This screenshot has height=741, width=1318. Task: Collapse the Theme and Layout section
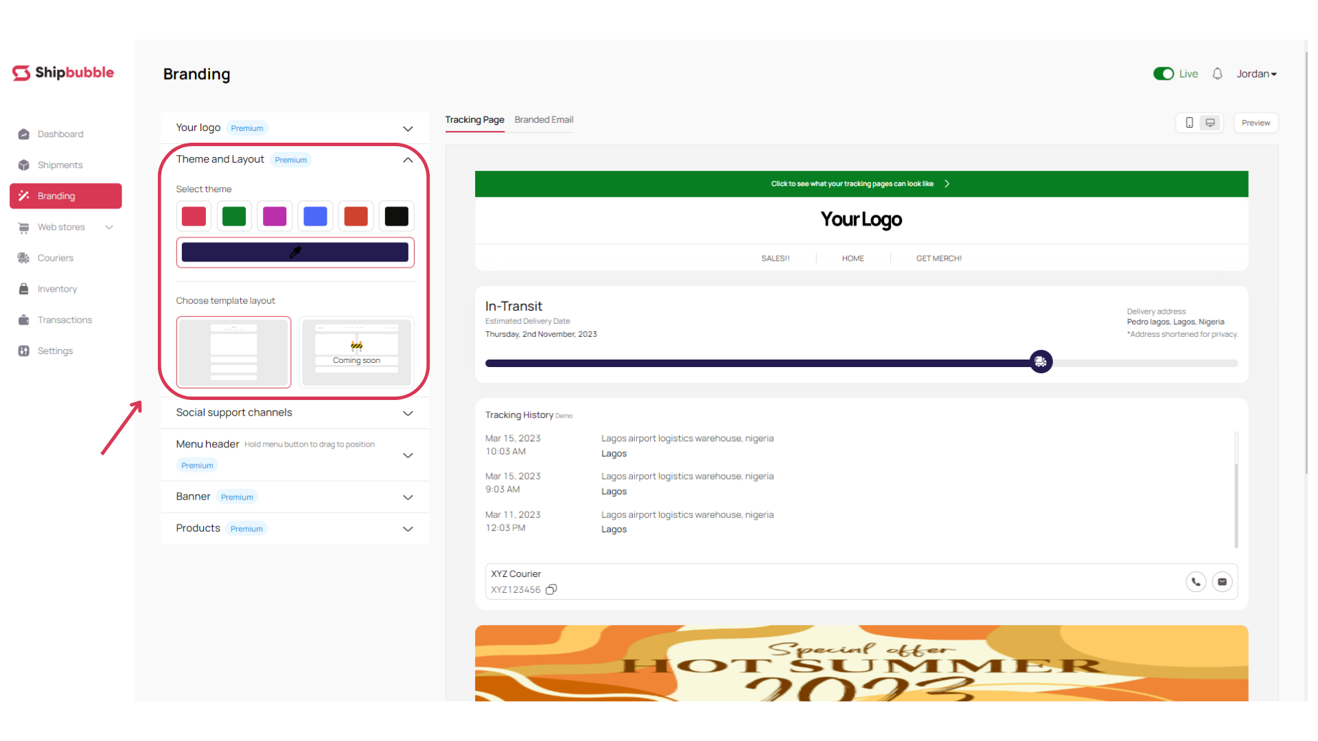[x=408, y=160]
